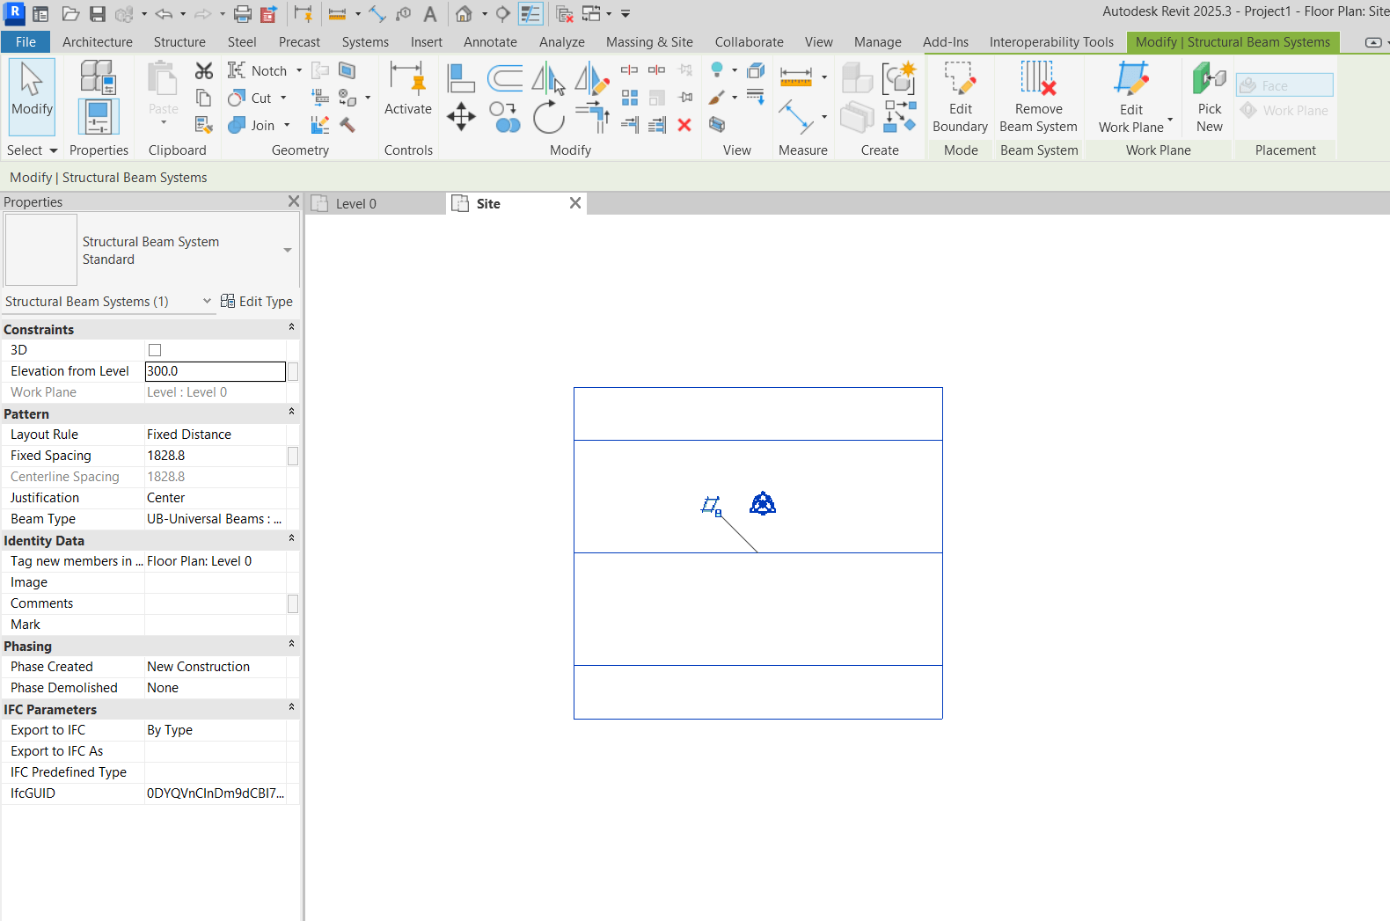The image size is (1390, 921).
Task: Click the Activate Controls pin icon
Action: click(408, 88)
